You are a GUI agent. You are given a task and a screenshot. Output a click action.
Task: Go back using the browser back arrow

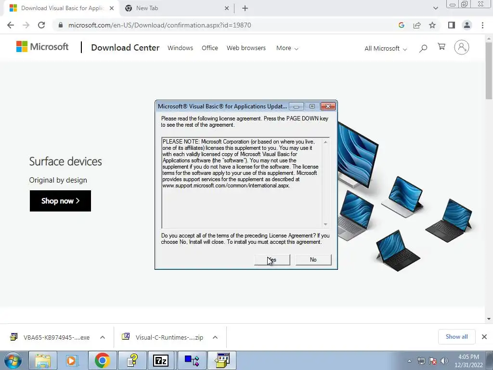[x=11, y=25]
